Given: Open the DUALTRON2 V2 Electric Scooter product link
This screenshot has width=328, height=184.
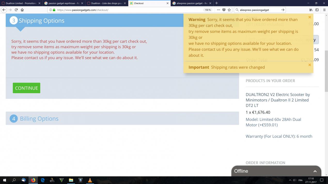Looking at the screenshot, I should (278, 100).
